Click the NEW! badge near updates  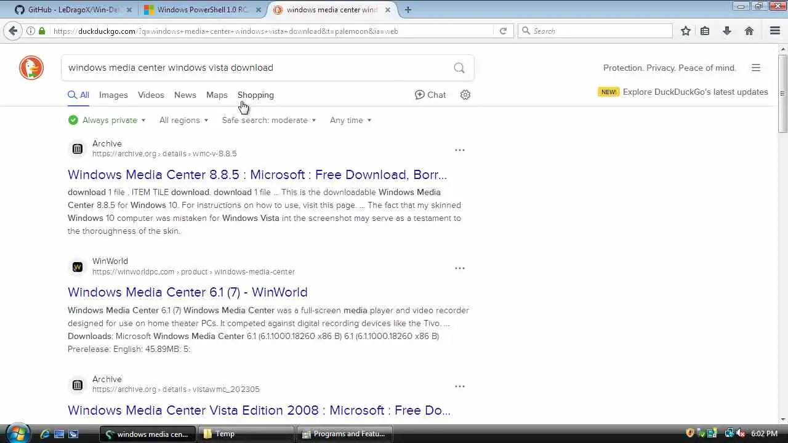pyautogui.click(x=608, y=92)
